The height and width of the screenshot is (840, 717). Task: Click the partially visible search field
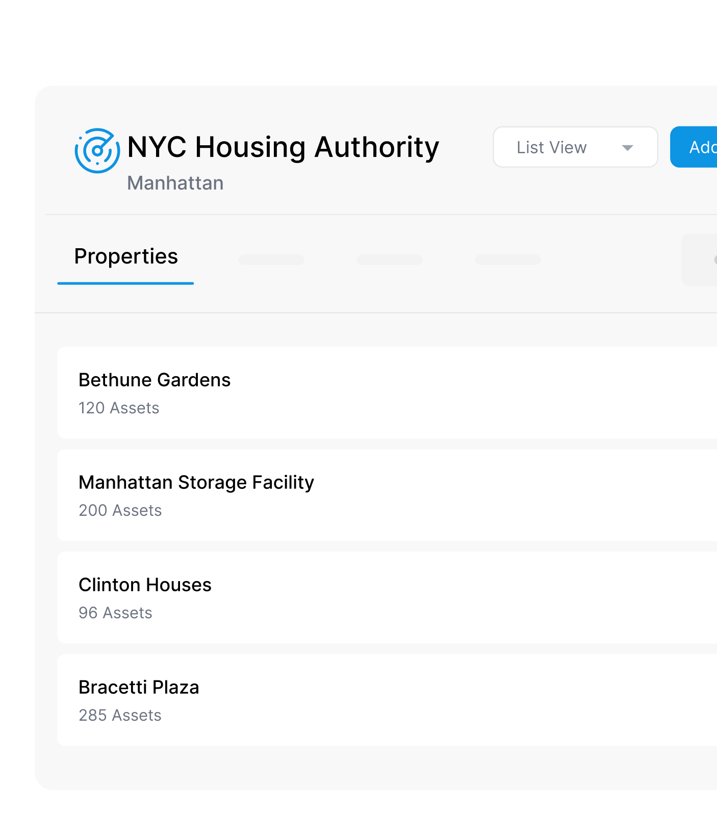699,259
